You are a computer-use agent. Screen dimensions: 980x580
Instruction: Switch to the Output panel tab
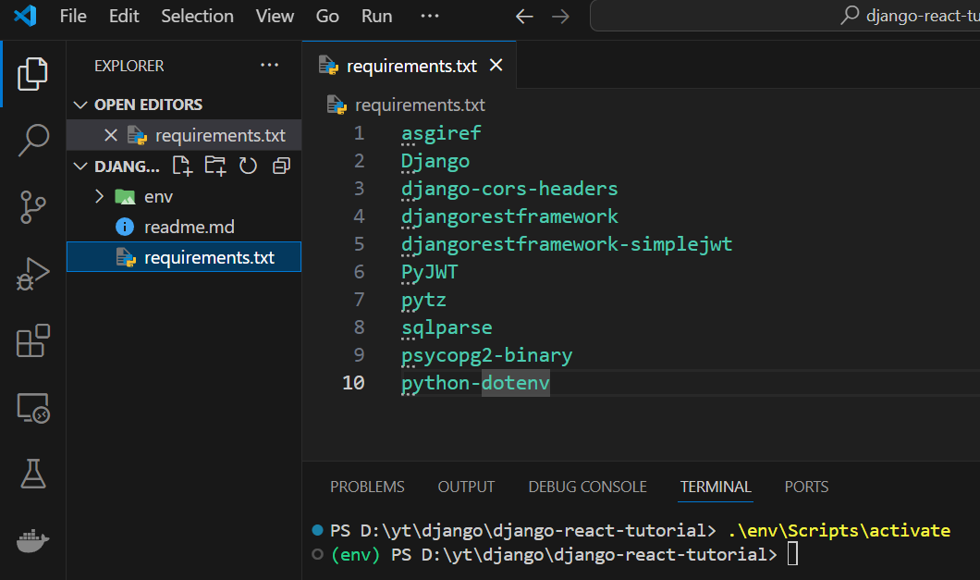466,487
